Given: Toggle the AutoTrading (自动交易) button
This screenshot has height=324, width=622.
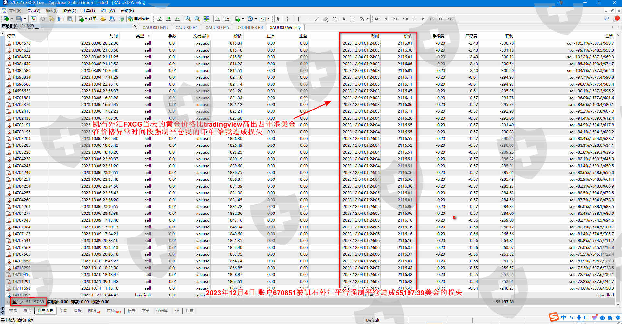Looking at the screenshot, I should click(139, 19).
